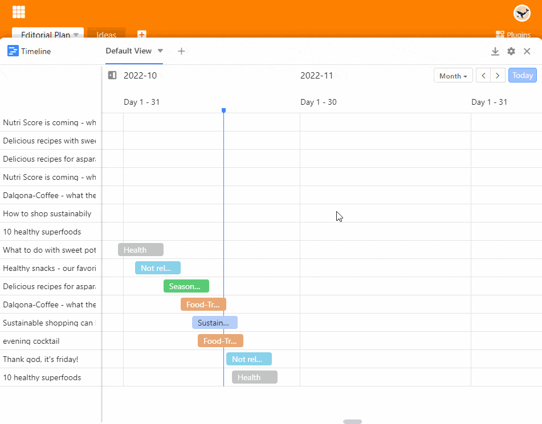Add a new view with the plus icon
This screenshot has height=424, width=542.
181,51
